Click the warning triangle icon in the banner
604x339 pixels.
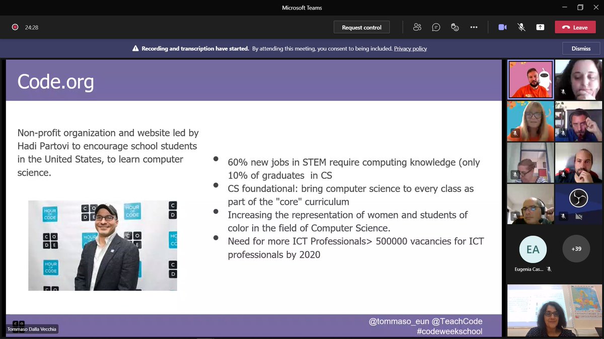pos(135,49)
